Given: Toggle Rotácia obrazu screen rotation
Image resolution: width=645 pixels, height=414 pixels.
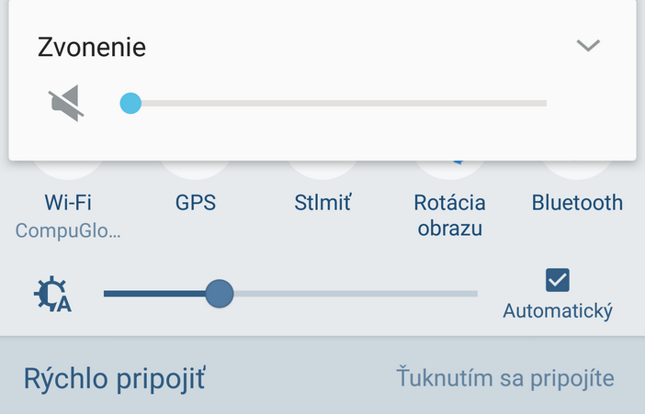Looking at the screenshot, I should (x=449, y=215).
